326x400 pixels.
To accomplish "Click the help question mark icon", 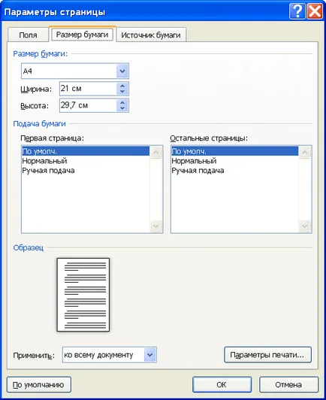I will pyautogui.click(x=297, y=11).
